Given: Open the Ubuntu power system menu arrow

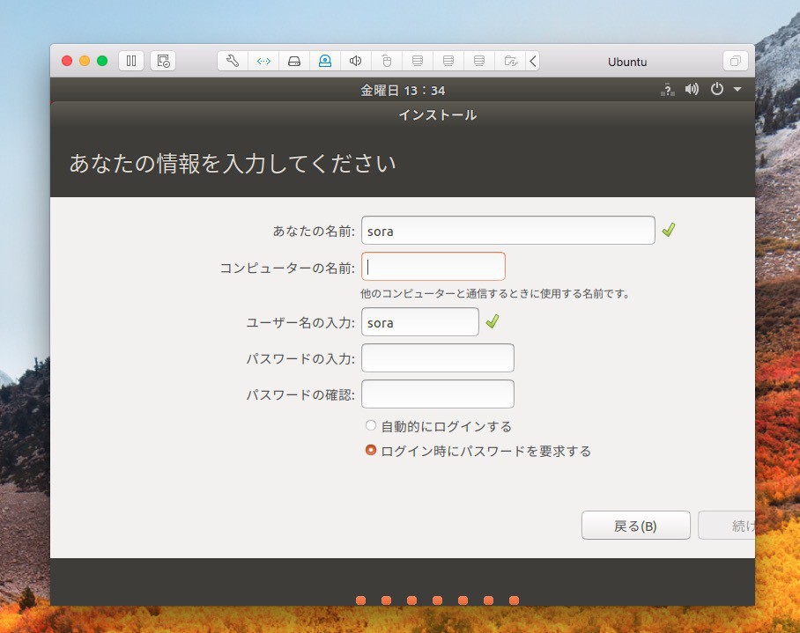Looking at the screenshot, I should point(737,90).
